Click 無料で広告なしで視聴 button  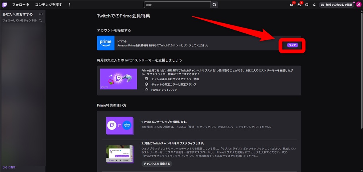coord(337,5)
